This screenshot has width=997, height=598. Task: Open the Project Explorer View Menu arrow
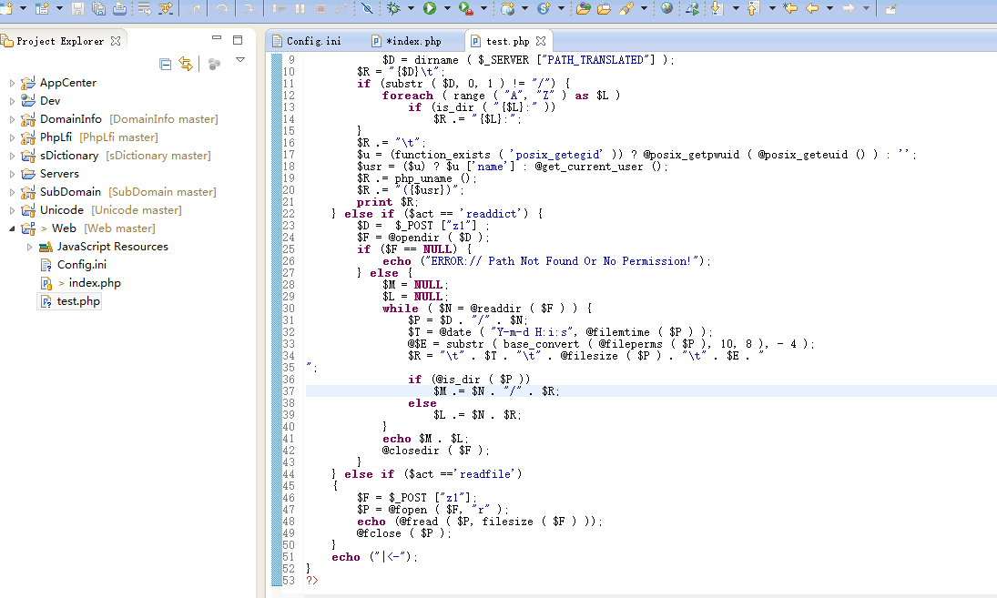tap(240, 60)
